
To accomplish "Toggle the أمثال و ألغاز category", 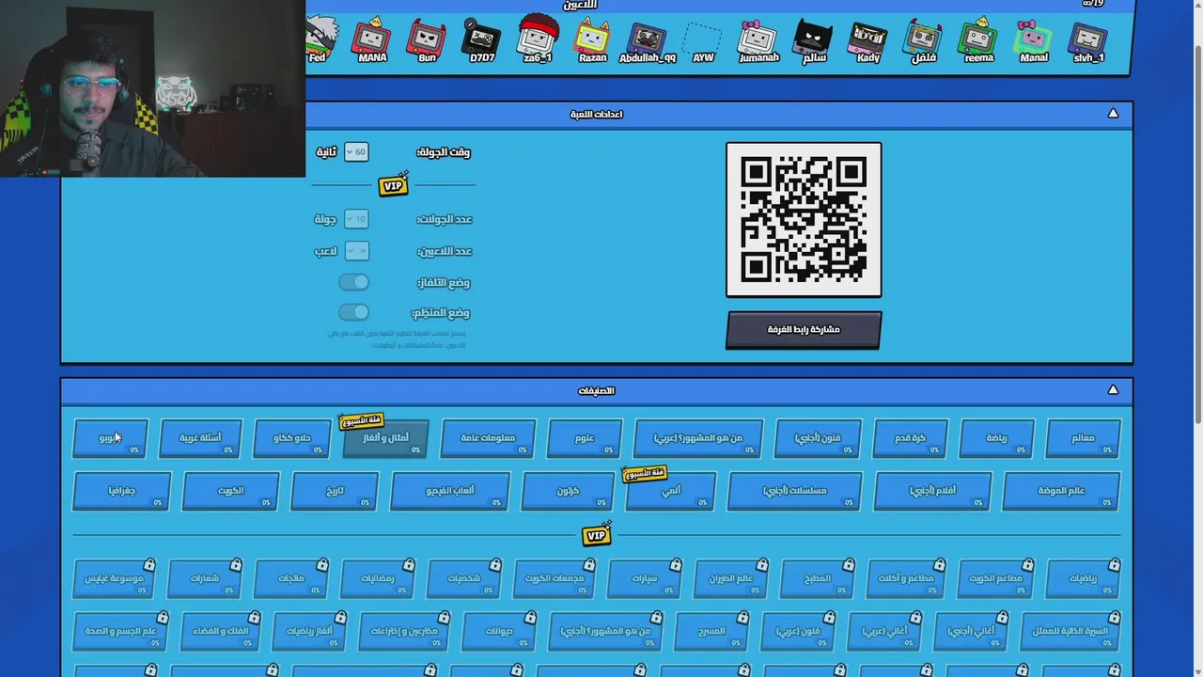I will tap(385, 438).
